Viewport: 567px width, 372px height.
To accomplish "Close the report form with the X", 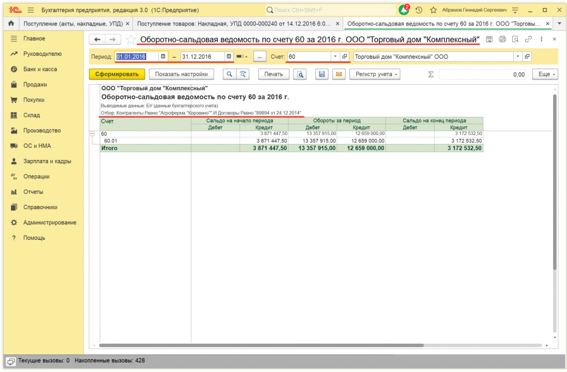I will tap(554, 39).
